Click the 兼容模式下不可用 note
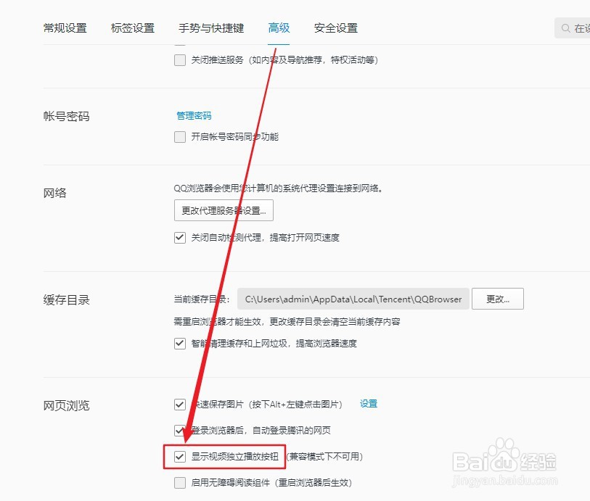 (x=324, y=457)
